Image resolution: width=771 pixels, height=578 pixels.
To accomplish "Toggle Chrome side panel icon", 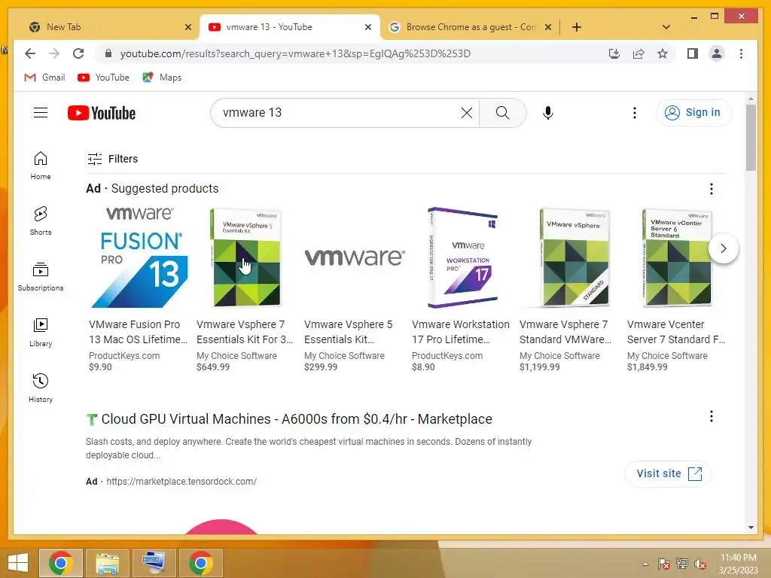I will [693, 53].
